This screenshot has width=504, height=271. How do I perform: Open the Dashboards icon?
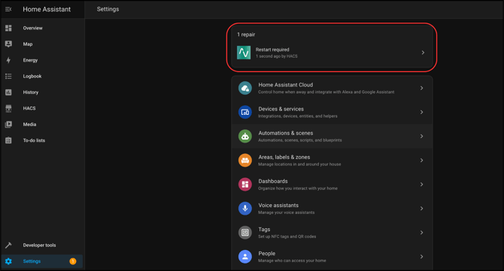[245, 185]
